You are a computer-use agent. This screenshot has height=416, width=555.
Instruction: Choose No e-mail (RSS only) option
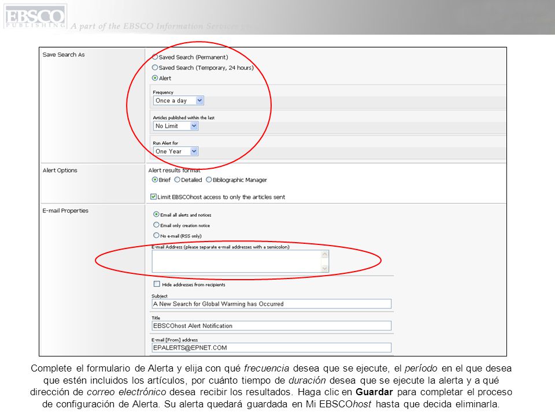point(156,235)
